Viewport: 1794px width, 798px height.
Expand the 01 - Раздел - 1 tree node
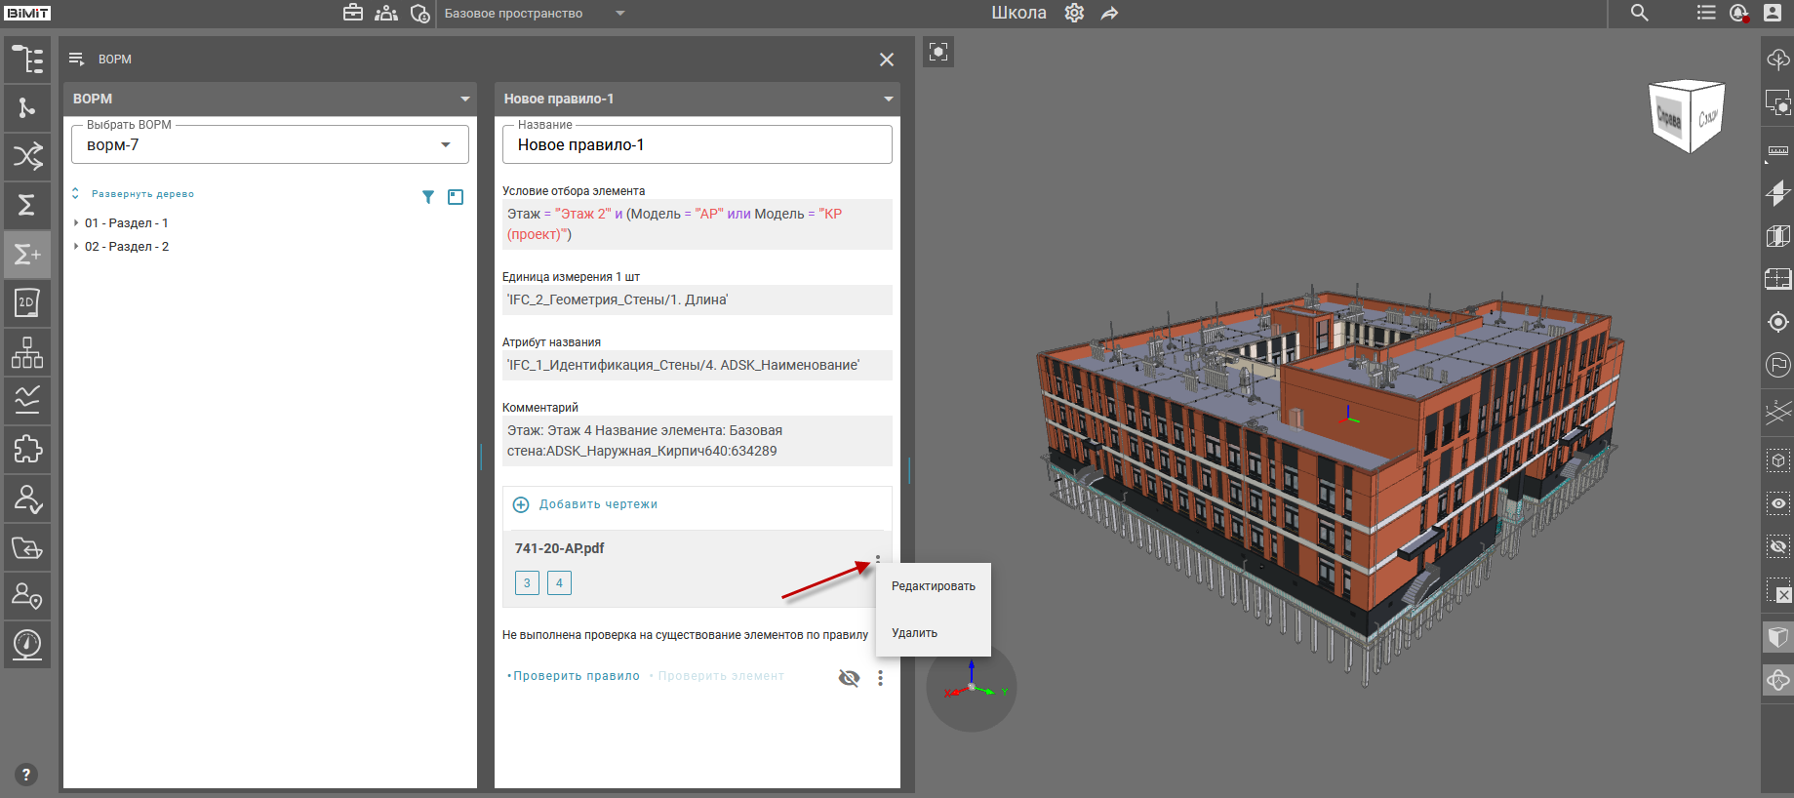(x=76, y=223)
